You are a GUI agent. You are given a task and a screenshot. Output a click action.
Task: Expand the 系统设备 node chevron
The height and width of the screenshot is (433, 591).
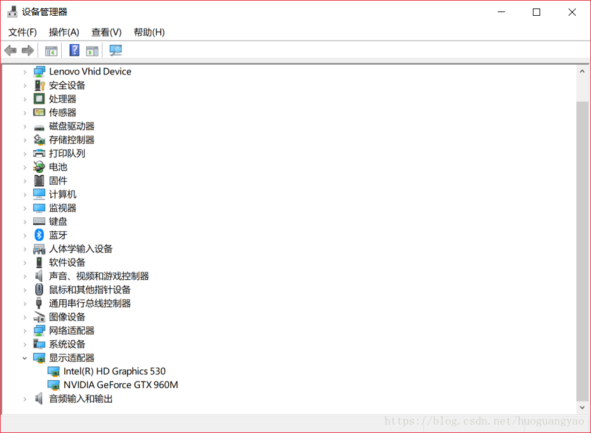tap(25, 344)
